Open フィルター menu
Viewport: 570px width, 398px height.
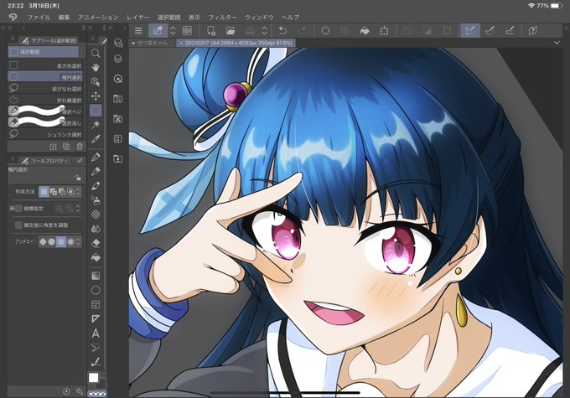[222, 17]
